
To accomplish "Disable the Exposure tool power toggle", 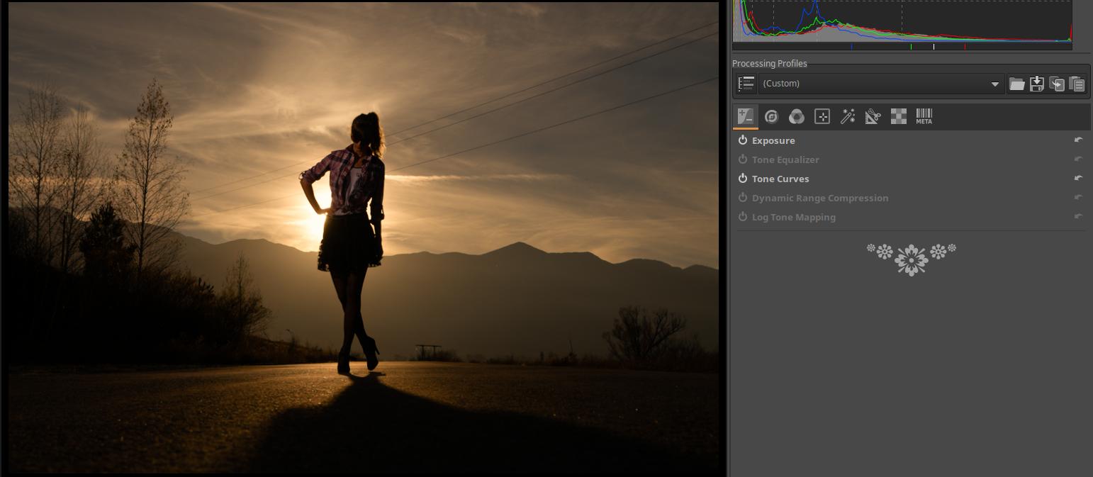I will (x=743, y=140).
